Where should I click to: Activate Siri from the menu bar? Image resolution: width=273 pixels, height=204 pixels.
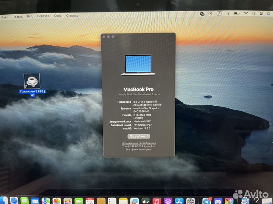(x=269, y=14)
